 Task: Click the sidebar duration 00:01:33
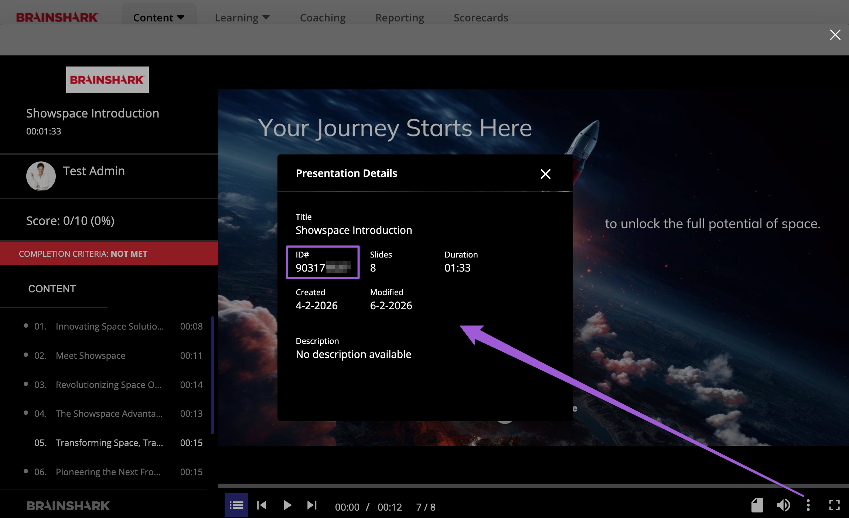click(x=44, y=131)
